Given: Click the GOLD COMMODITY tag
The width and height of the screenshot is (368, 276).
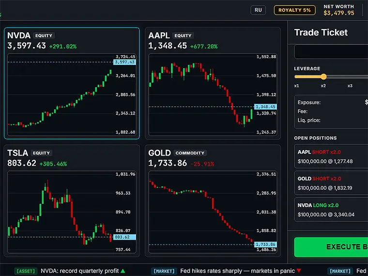Looking at the screenshot, I should (x=190, y=153).
